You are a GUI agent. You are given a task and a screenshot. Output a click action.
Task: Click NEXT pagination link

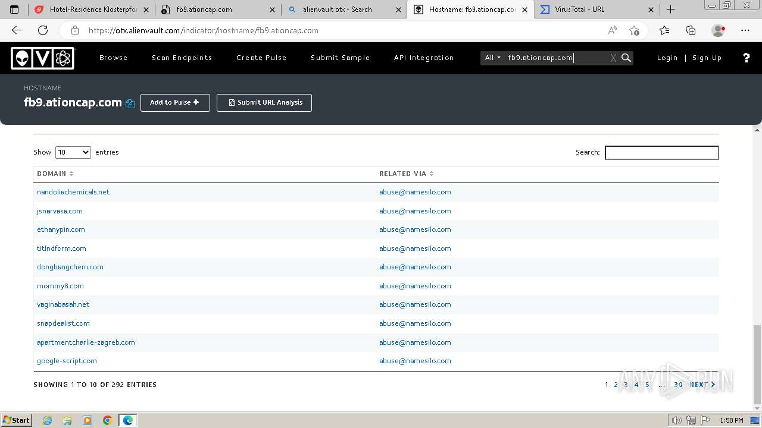pyautogui.click(x=702, y=385)
